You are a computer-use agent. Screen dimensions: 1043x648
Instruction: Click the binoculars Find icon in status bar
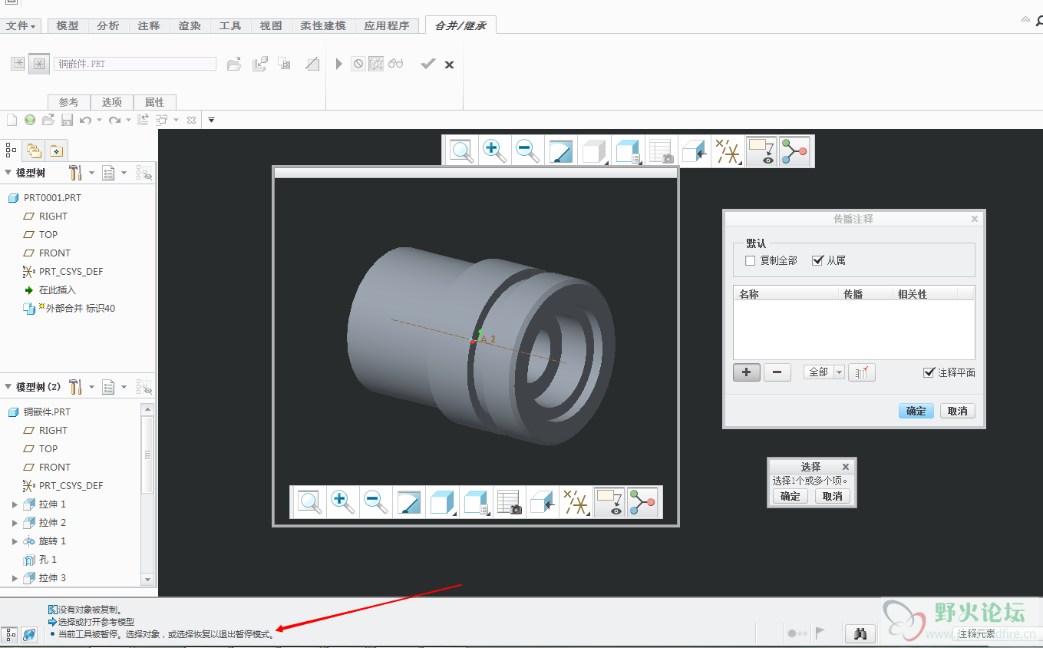861,633
